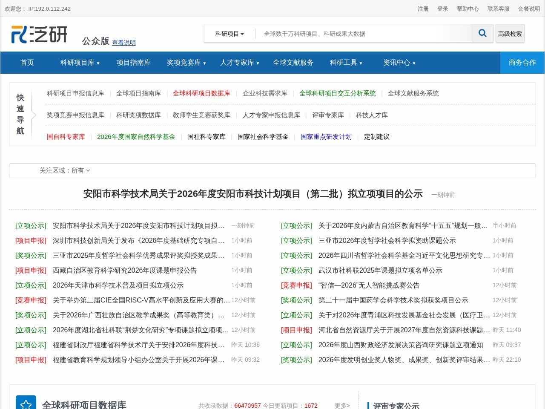Viewport: 545px width, 409px height.
Task: Open the 科研项目 search category dropdown
Action: pos(229,34)
